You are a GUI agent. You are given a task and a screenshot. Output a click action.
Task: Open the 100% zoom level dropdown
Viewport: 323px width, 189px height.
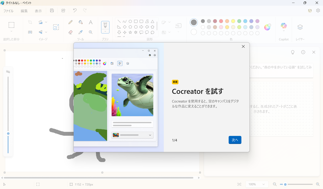click(x=257, y=184)
